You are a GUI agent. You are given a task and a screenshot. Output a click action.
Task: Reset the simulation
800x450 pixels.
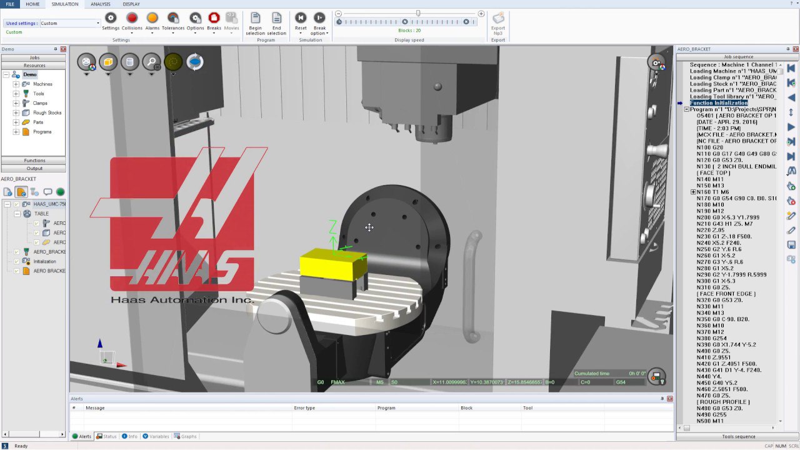pos(301,21)
